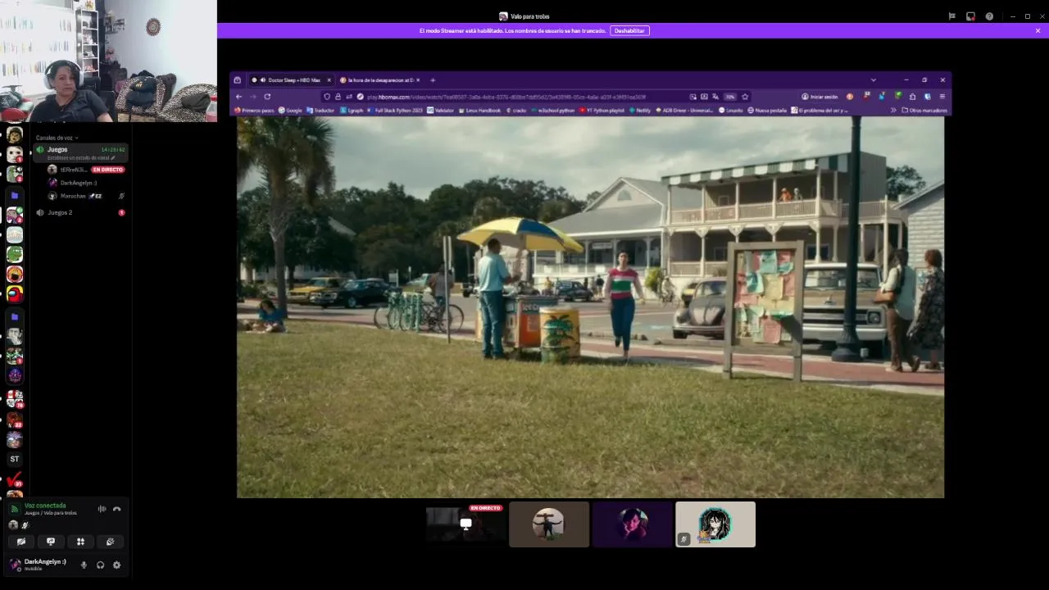
Task: Open the Linux Handbook bookmark
Action: click(x=479, y=110)
